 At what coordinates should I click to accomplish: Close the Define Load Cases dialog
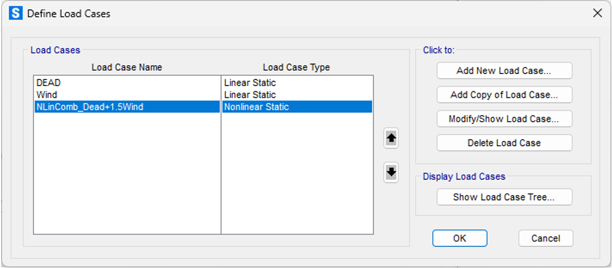596,13
